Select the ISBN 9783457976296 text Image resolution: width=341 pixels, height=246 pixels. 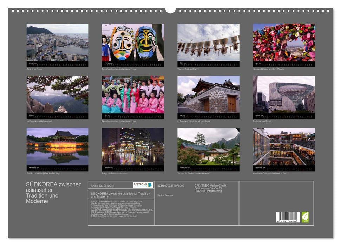pos(171,186)
